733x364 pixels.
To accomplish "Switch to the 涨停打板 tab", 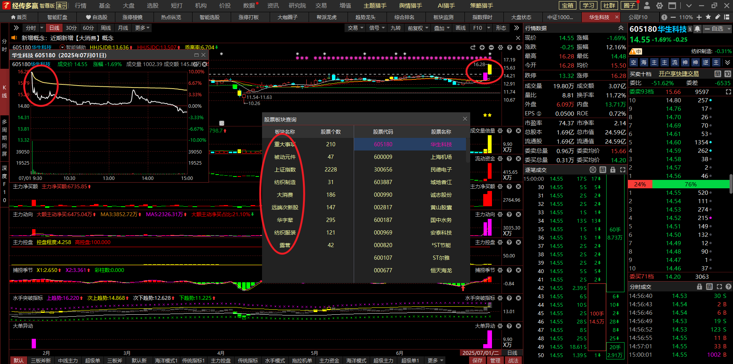I will [x=249, y=17].
